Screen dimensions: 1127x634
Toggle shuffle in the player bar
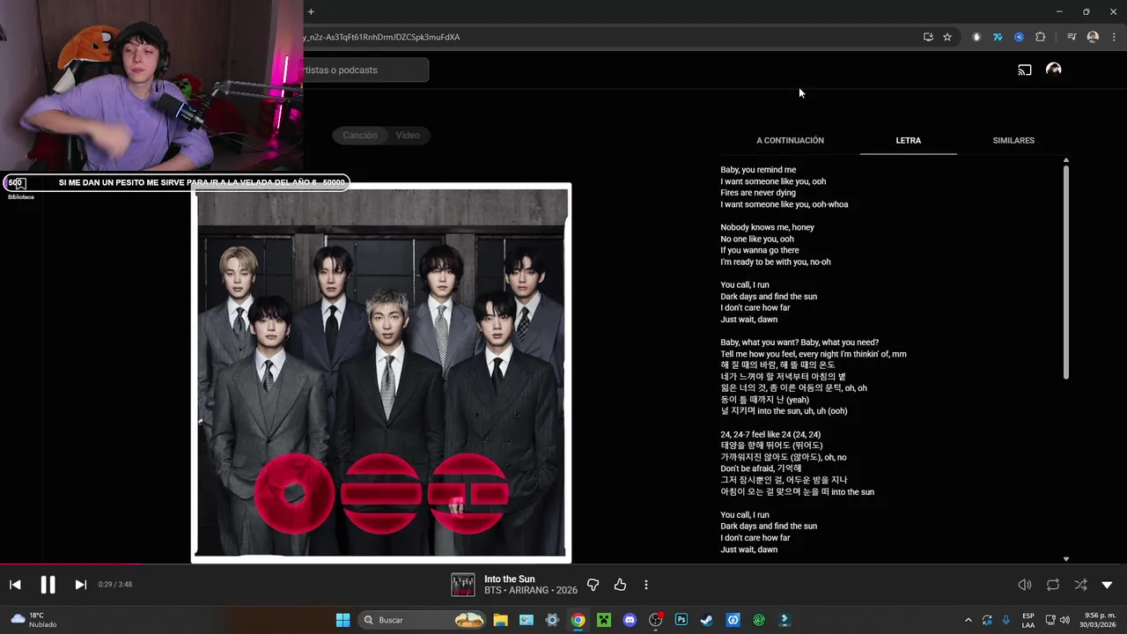coord(1080,585)
